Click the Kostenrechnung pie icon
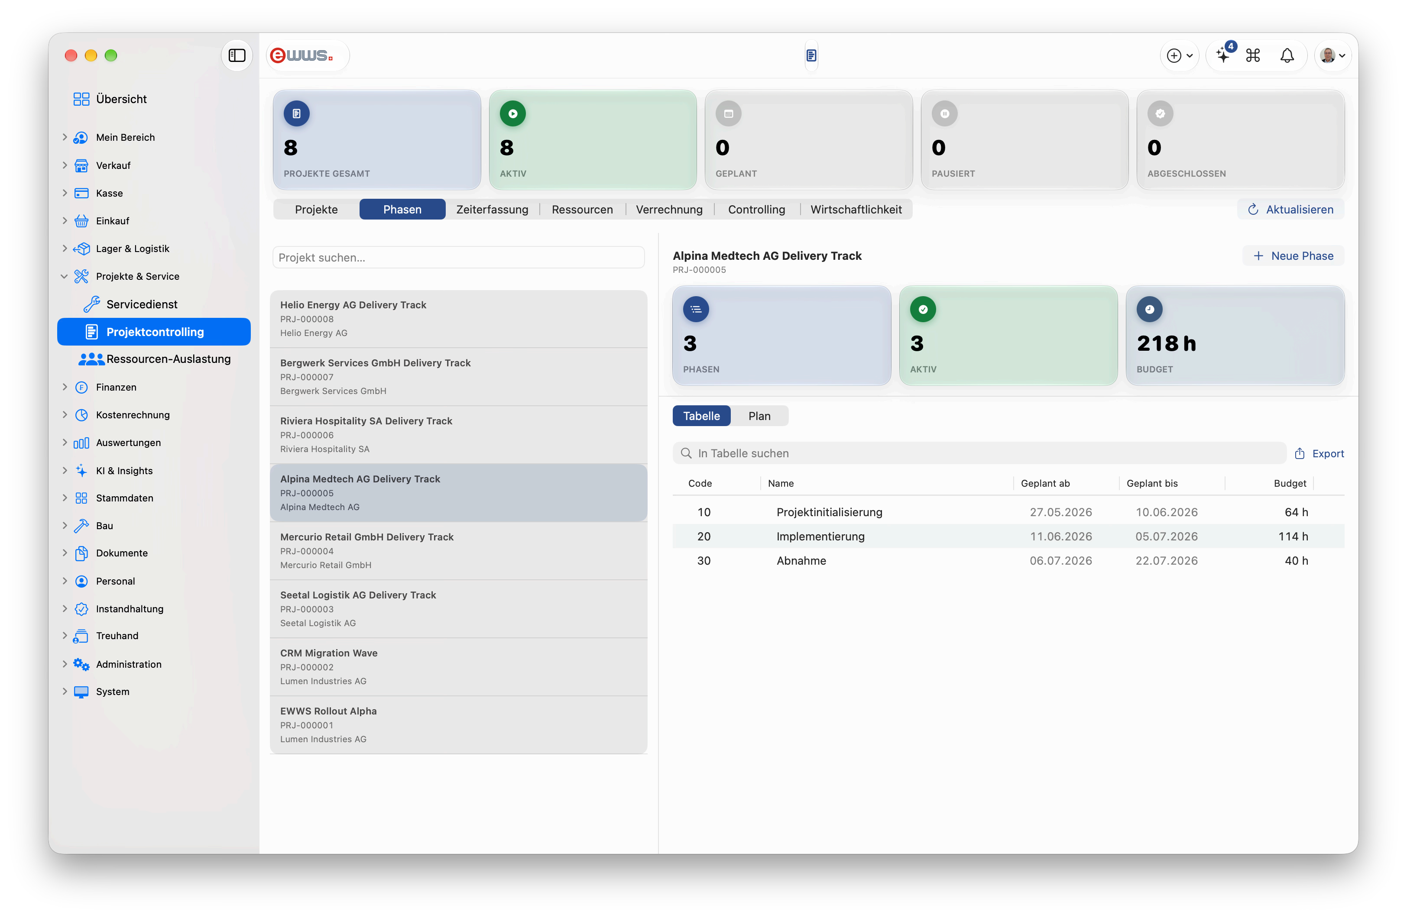Viewport: 1407px width, 918px height. pos(81,415)
